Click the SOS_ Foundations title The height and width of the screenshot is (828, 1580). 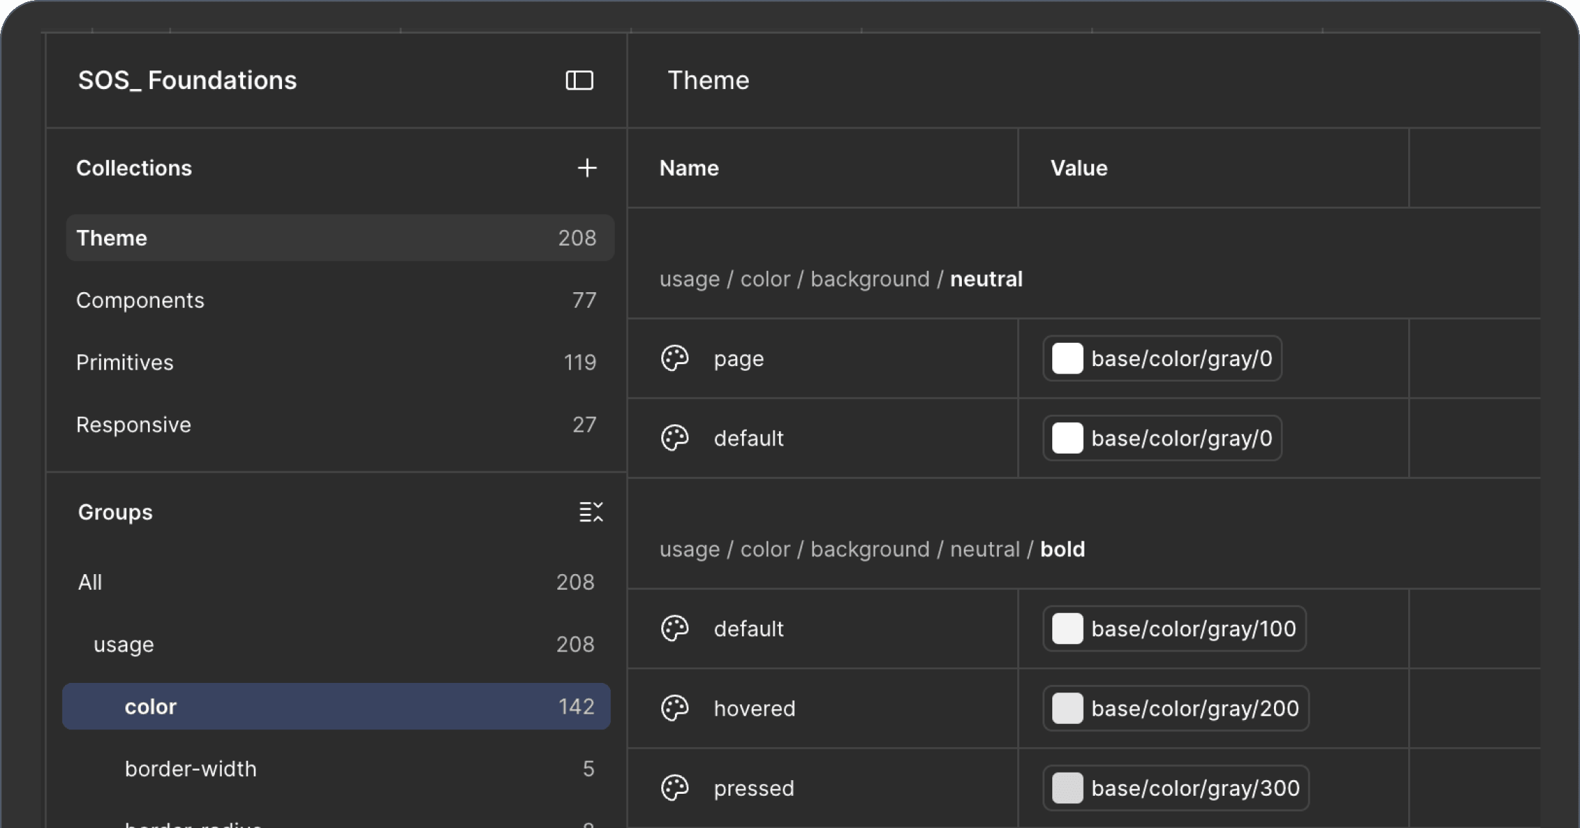click(187, 80)
